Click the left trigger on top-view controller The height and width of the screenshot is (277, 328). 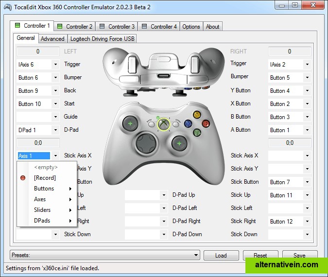coord(132,64)
